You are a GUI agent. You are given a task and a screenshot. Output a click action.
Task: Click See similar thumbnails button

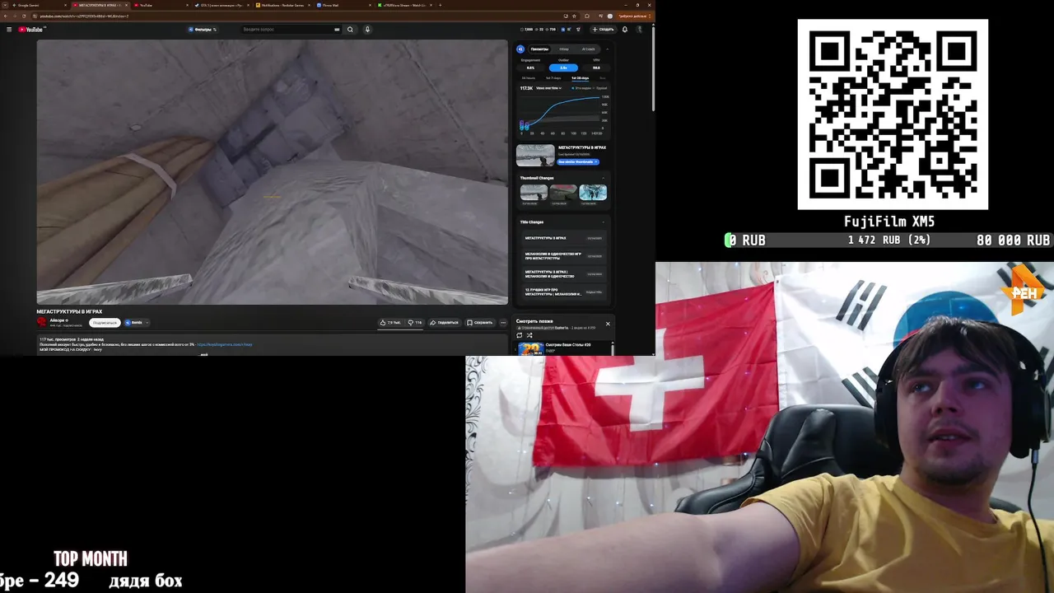pyautogui.click(x=578, y=161)
